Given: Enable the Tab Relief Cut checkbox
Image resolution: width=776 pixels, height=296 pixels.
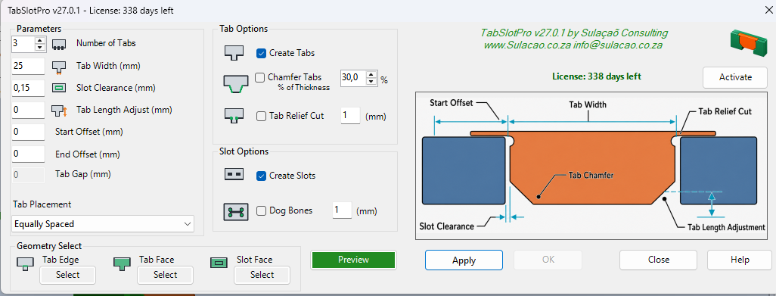Looking at the screenshot, I should point(261,117).
